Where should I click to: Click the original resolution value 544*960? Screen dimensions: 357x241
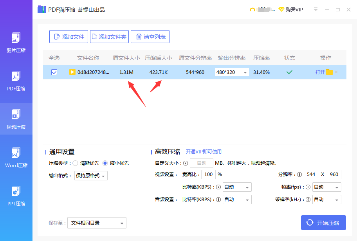coord(195,72)
